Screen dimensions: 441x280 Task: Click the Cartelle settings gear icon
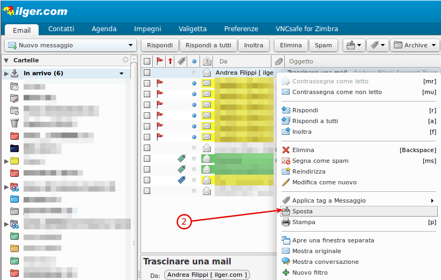click(126, 60)
